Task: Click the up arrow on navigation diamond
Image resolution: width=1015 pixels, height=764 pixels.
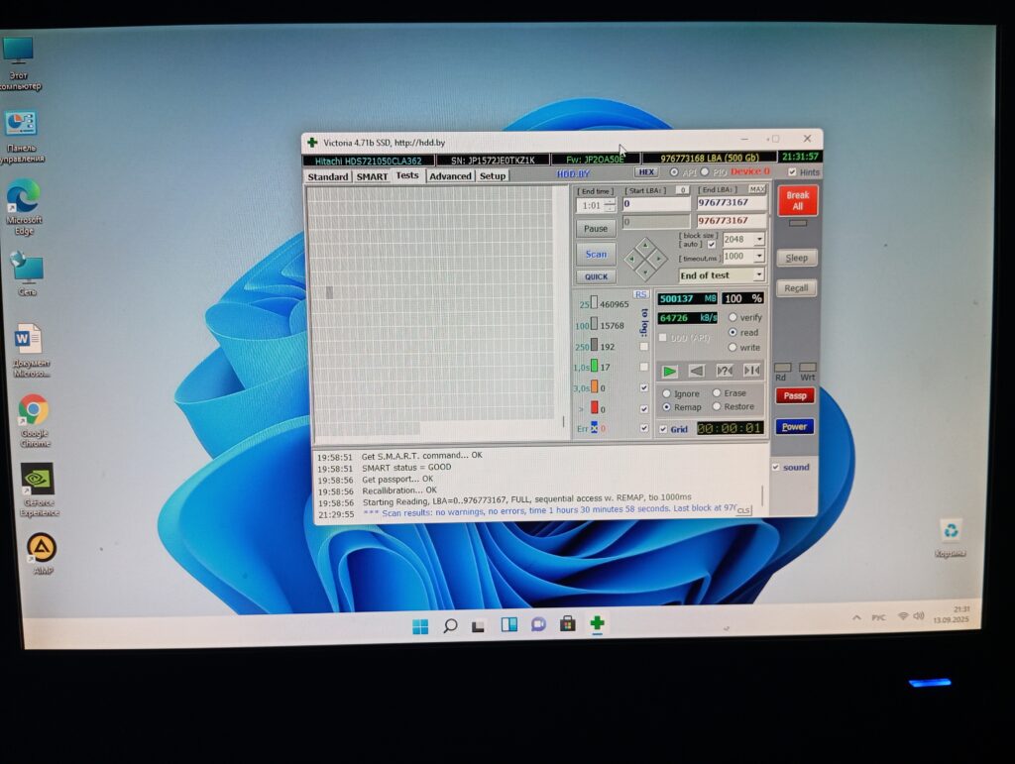Action: (x=645, y=246)
